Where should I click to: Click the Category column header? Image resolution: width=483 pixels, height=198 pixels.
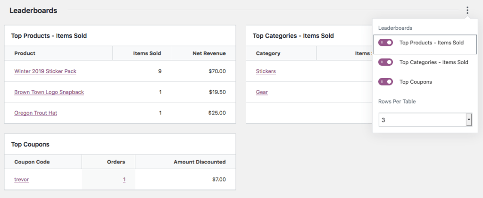coord(268,53)
